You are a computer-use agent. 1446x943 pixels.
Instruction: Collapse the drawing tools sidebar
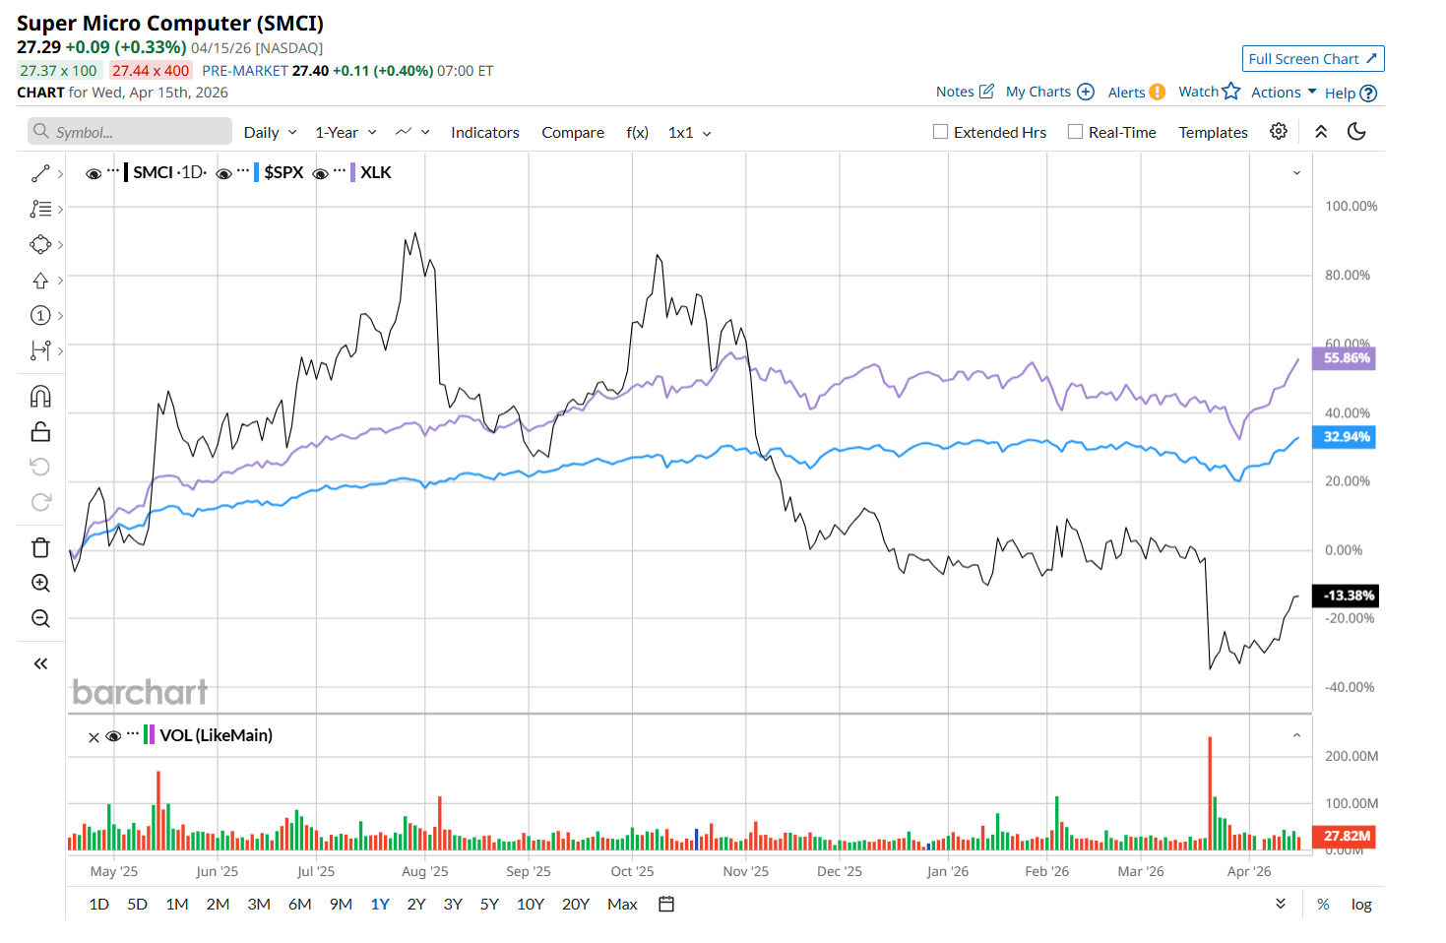[40, 663]
